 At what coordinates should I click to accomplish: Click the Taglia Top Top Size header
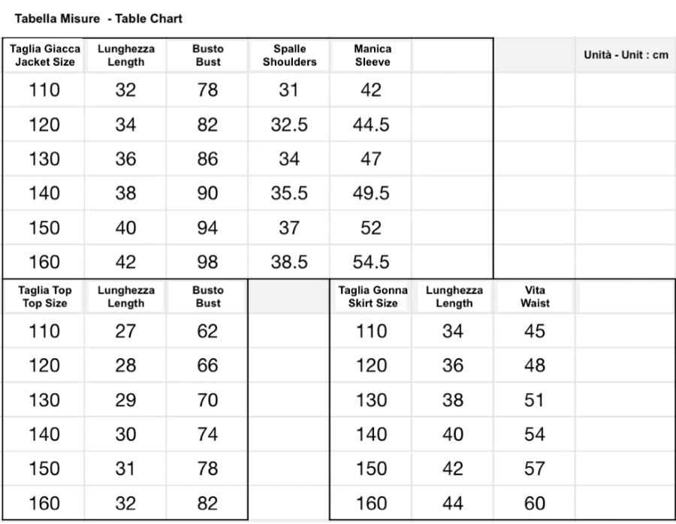44,297
